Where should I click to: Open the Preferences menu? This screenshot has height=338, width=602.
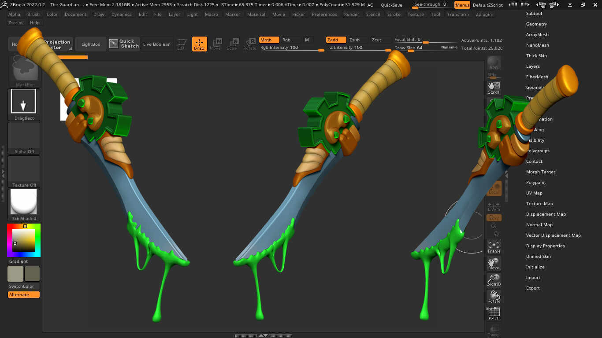point(324,14)
